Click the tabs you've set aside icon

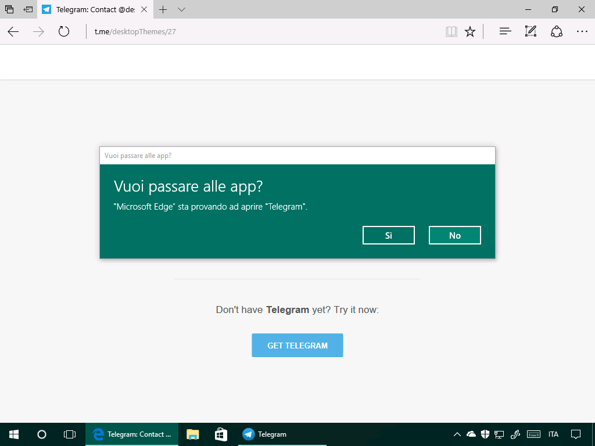click(x=9, y=9)
